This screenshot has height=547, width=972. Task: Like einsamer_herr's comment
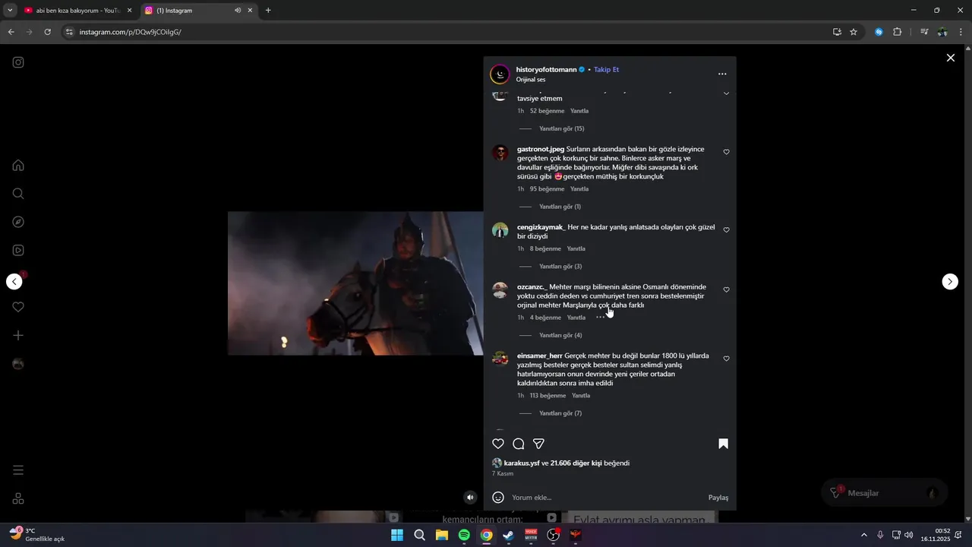pos(726,359)
